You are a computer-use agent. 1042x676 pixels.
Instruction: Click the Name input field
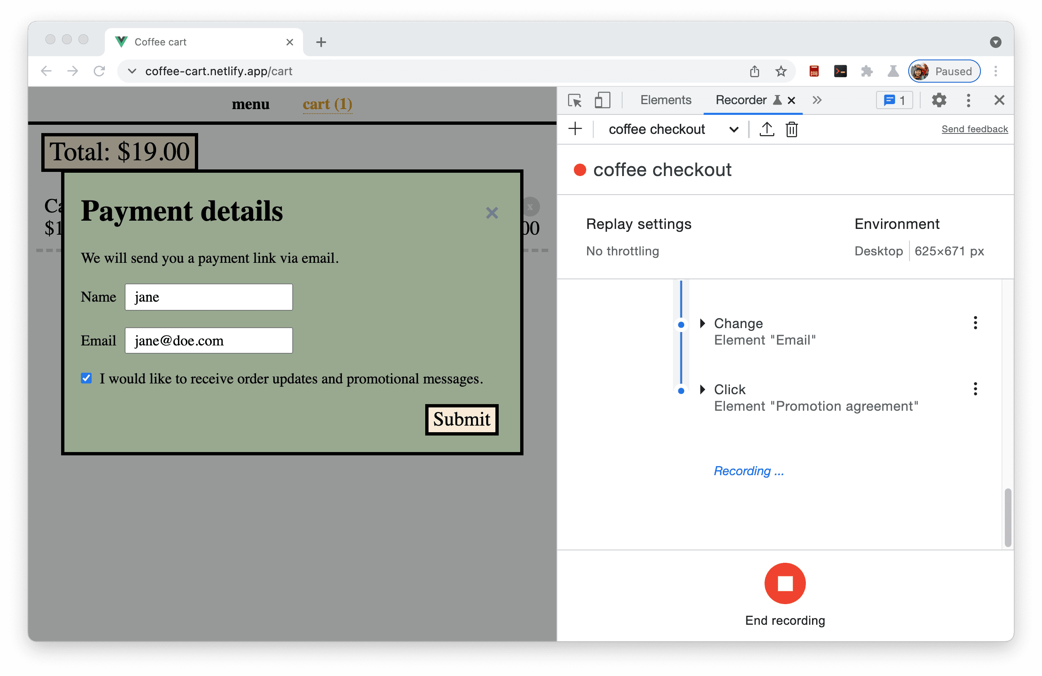(x=210, y=297)
